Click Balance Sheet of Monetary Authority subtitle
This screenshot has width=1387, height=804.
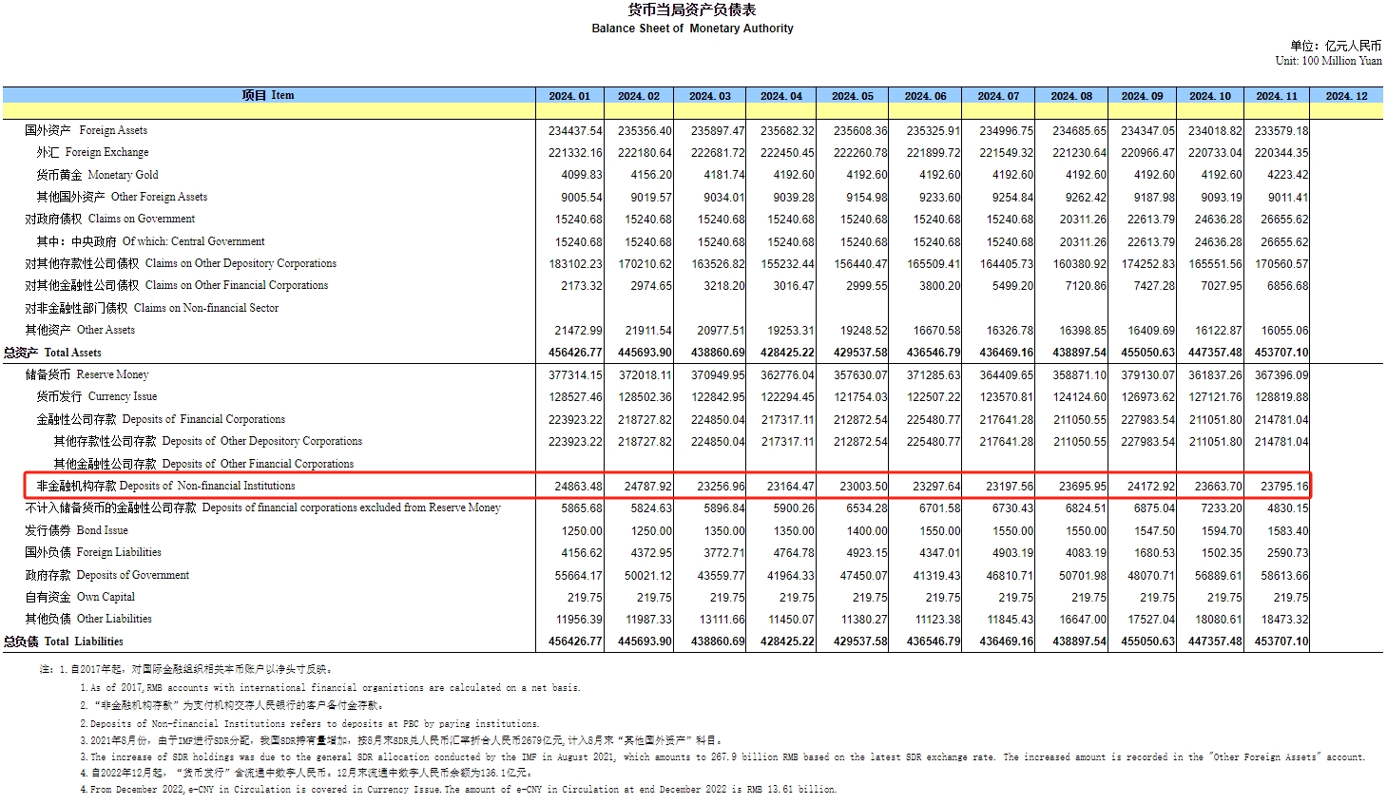click(x=692, y=29)
